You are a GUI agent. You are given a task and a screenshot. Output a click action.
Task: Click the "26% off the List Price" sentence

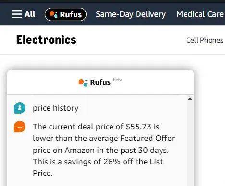click(x=98, y=167)
